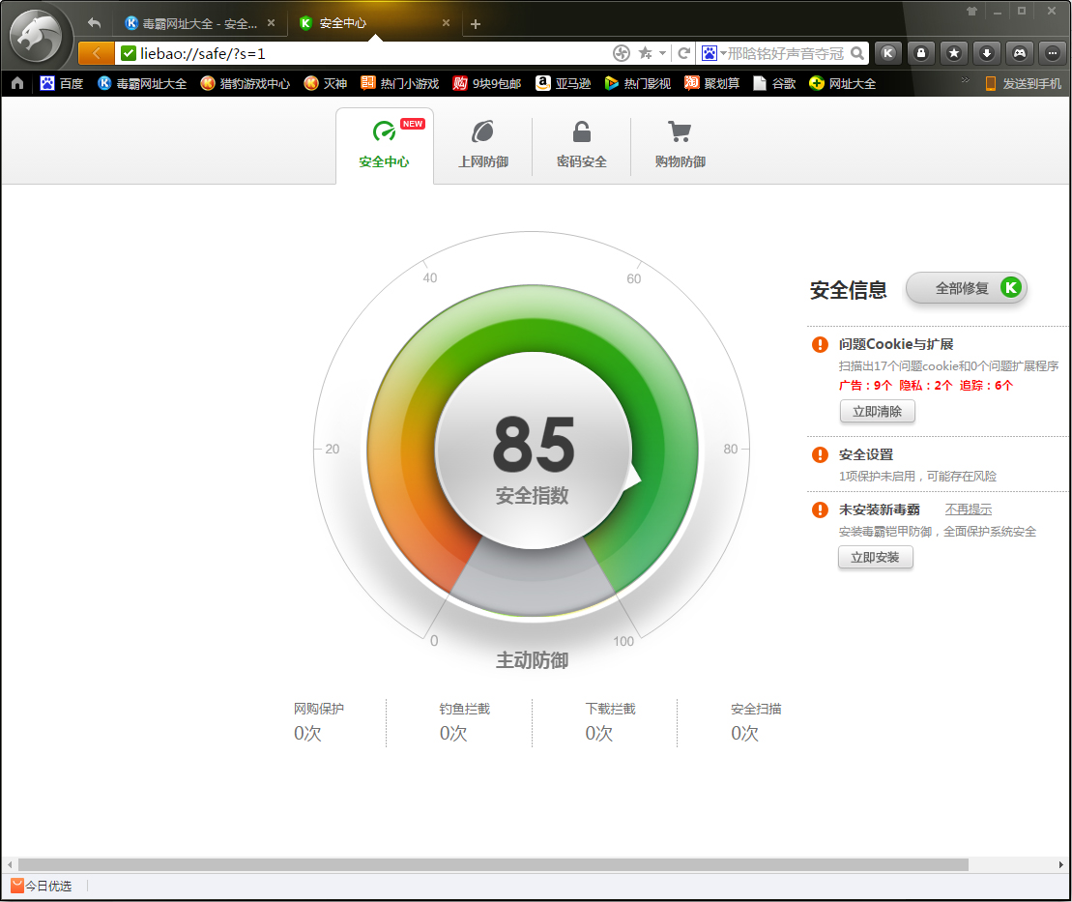
Task: Switch to the 购物防御 tab
Action: 679,143
